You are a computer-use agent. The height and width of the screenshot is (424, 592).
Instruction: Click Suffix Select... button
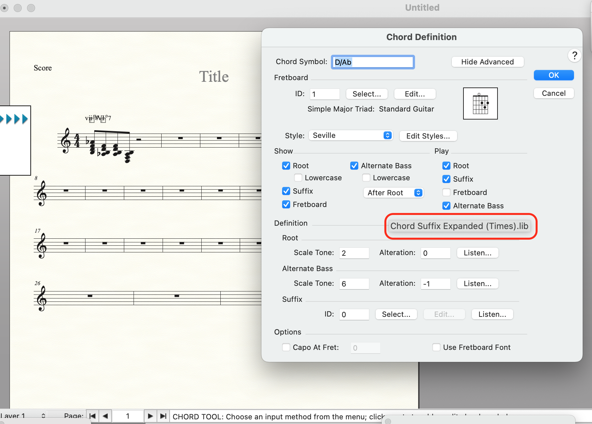click(x=396, y=314)
